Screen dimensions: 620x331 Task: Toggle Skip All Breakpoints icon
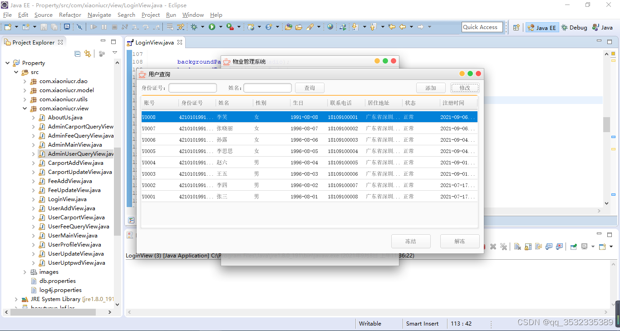point(79,27)
